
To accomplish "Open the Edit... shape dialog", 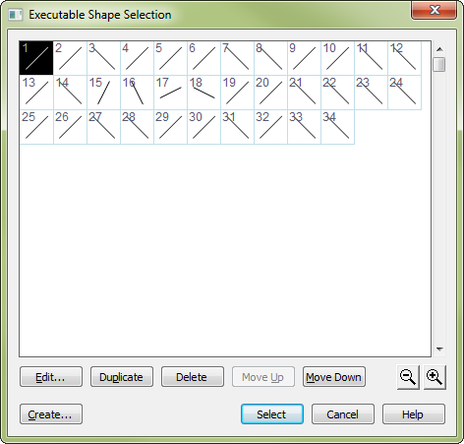I will coord(51,377).
